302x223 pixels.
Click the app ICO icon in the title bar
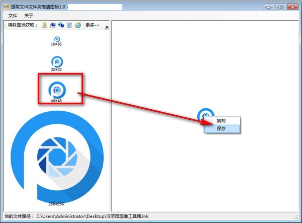7,7
